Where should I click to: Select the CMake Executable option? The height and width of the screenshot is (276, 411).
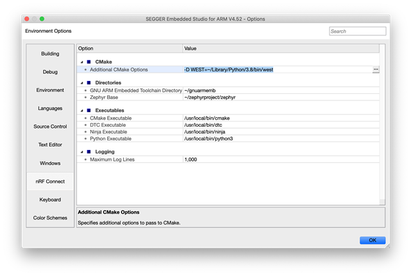(110, 118)
